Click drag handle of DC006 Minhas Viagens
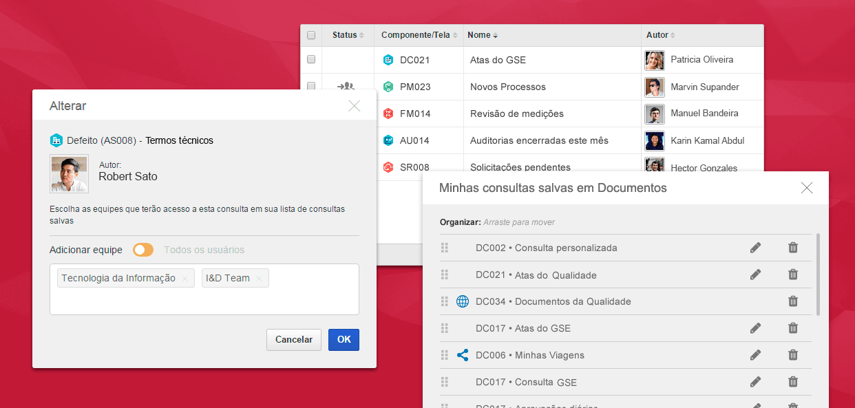This screenshot has width=855, height=408. click(445, 355)
